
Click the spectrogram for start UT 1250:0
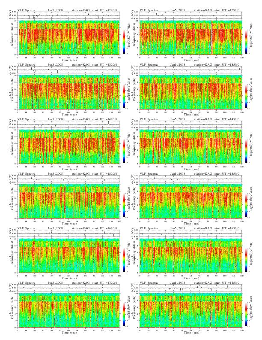(x=191, y=37)
